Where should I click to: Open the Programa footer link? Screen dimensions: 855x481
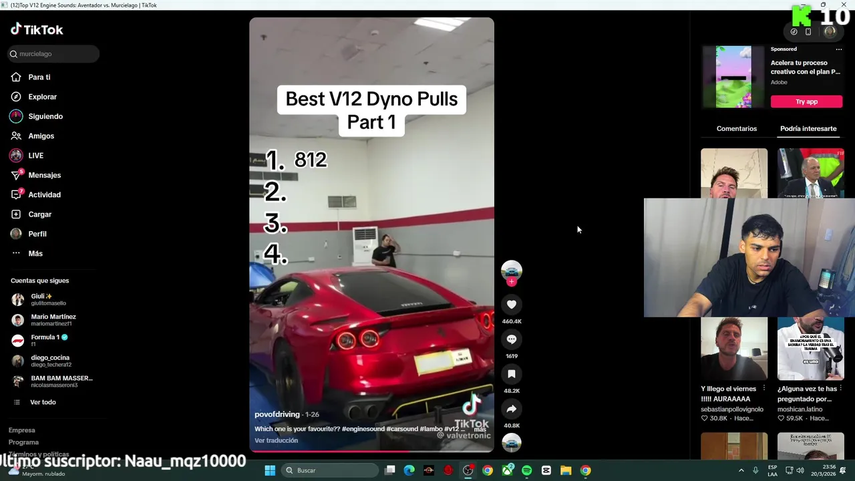click(x=23, y=442)
